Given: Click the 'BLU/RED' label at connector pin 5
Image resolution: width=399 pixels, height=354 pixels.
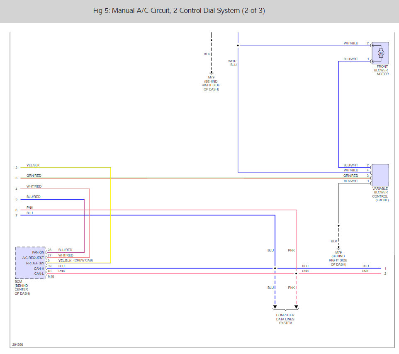Looking at the screenshot, I should [x=33, y=197].
